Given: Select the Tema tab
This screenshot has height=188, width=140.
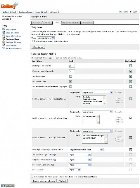Looking at the screenshot, I should [57, 23].
